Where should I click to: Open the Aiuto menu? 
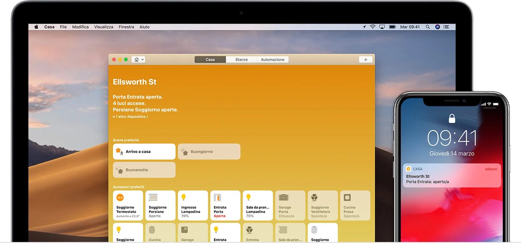[x=145, y=27]
